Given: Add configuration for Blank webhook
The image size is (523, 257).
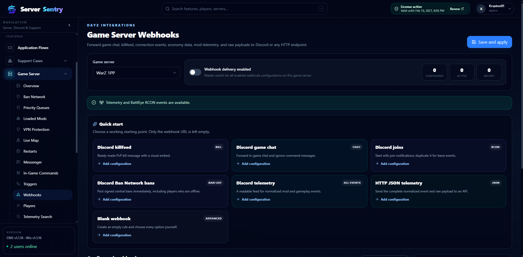Looking at the screenshot, I should [114, 235].
